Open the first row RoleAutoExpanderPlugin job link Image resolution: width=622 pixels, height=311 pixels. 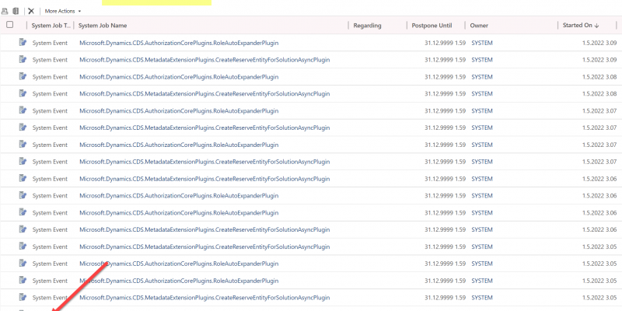178,43
